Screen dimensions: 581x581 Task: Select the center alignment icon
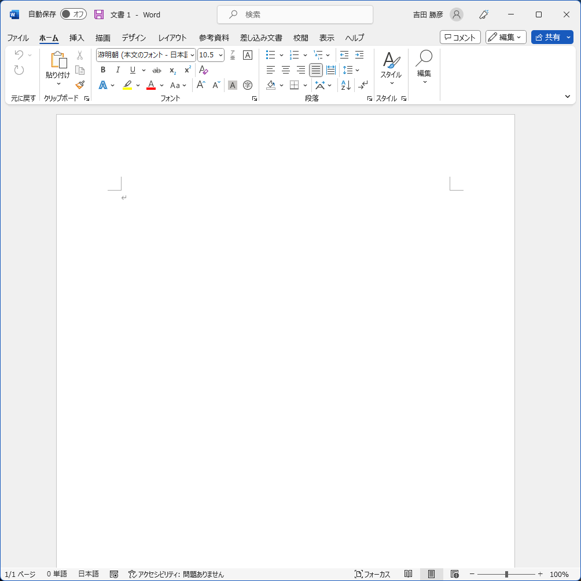(285, 70)
